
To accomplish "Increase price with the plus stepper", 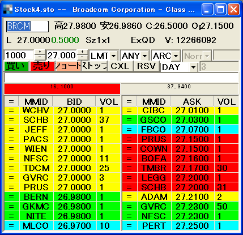I will 82,53.
